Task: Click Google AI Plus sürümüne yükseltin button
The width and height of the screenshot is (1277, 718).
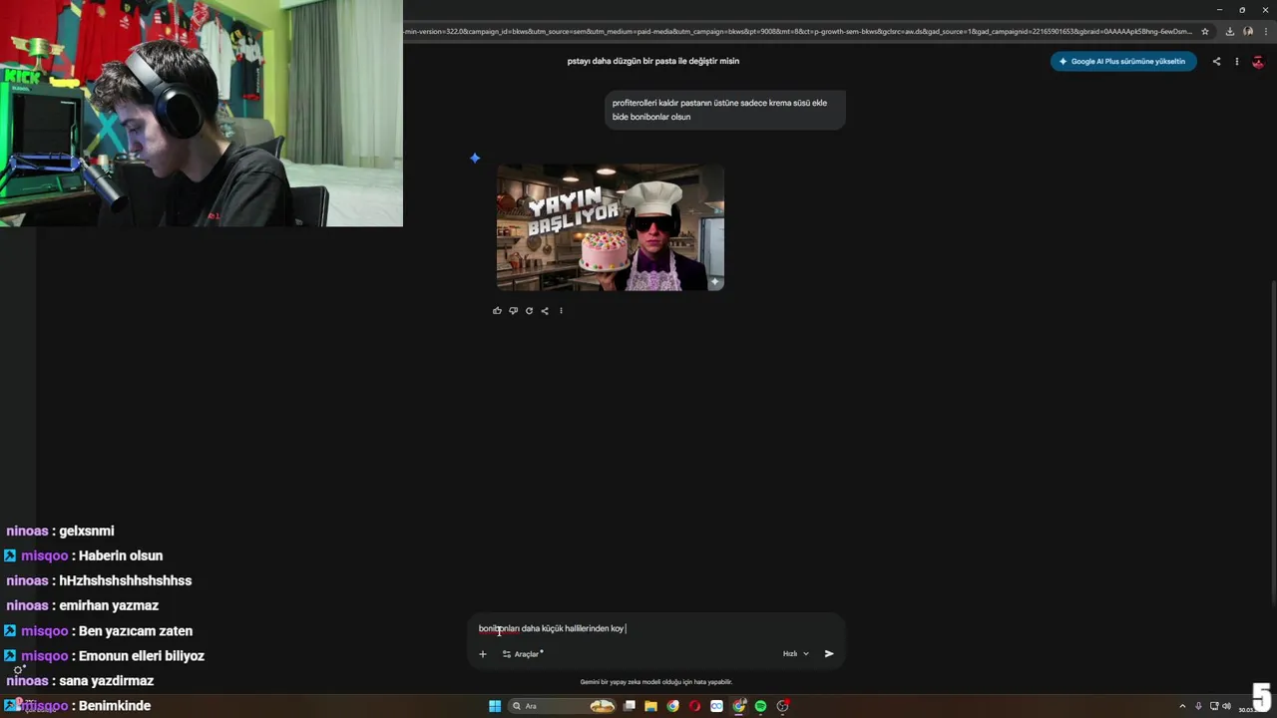Action: tap(1123, 61)
